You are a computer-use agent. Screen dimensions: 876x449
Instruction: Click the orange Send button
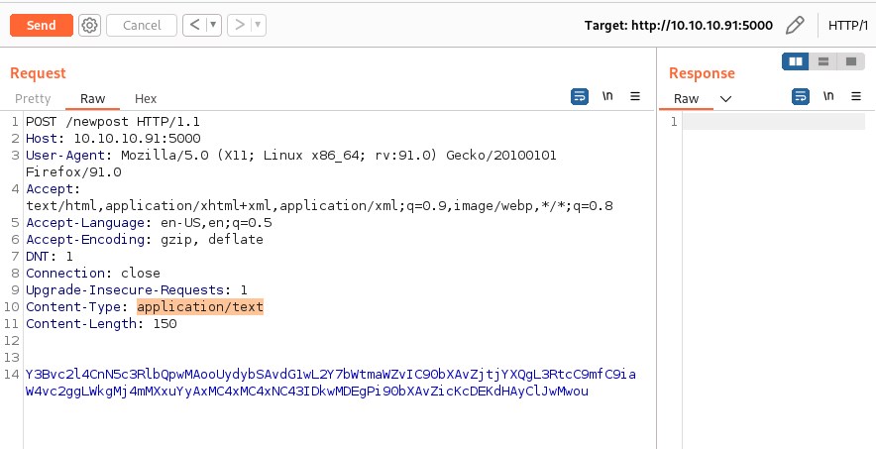41,25
